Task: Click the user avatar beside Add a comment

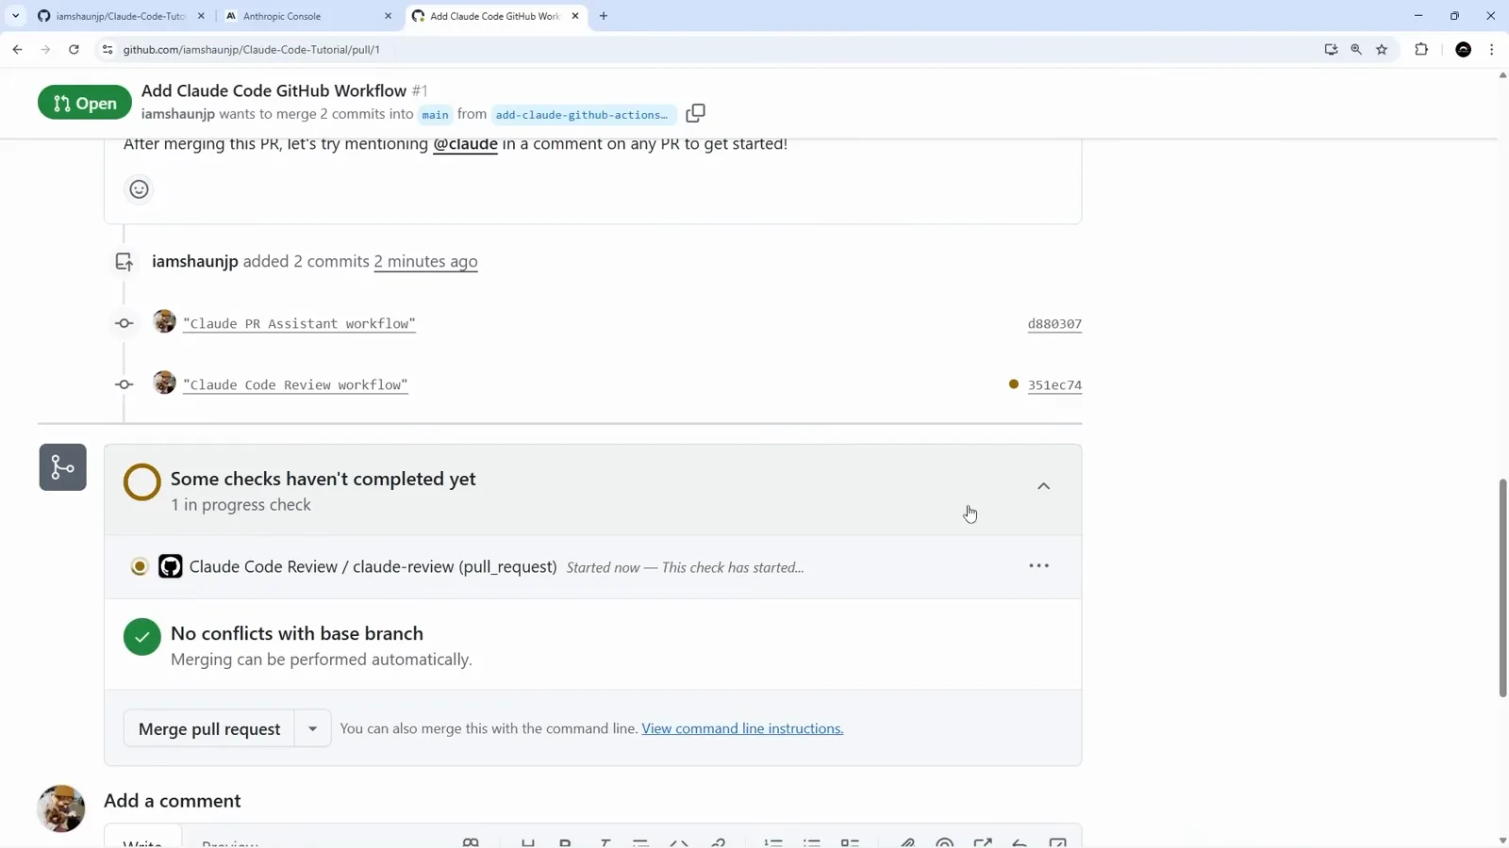Action: click(x=61, y=808)
